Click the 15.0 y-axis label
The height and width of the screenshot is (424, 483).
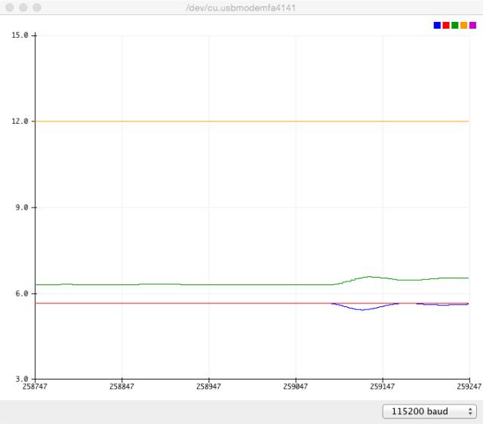click(20, 35)
